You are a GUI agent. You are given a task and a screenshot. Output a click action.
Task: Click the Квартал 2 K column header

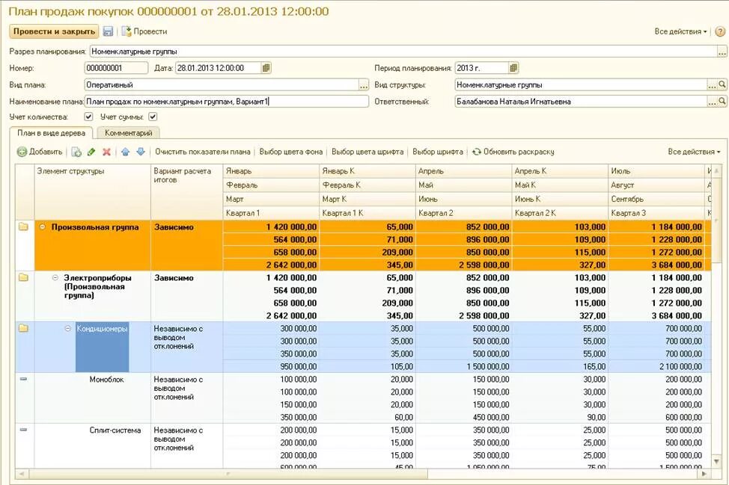pyautogui.click(x=560, y=213)
